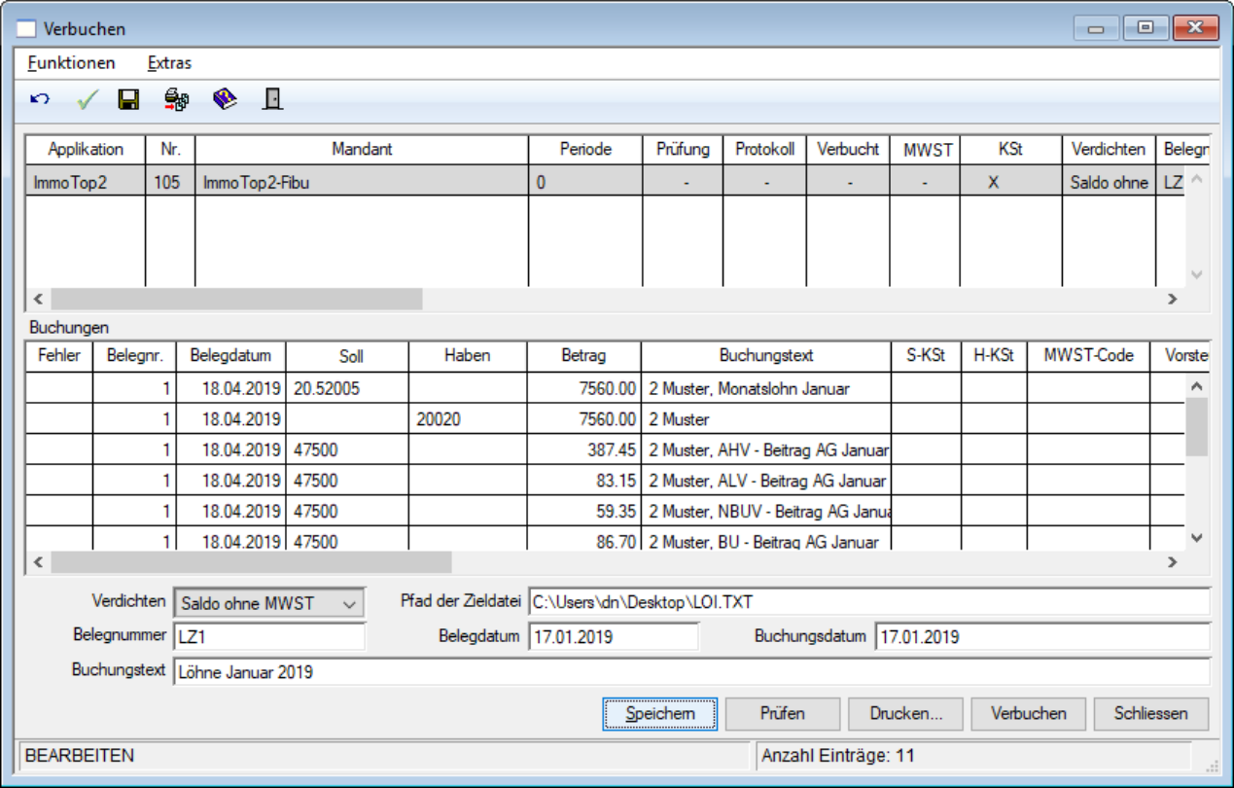The height and width of the screenshot is (788, 1234).
Task: Click the Schliessen button
Action: pyautogui.click(x=1151, y=713)
